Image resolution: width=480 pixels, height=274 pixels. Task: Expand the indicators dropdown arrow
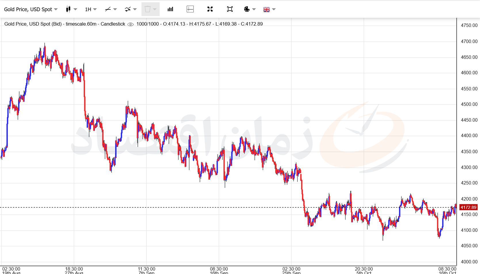[x=135, y=9]
